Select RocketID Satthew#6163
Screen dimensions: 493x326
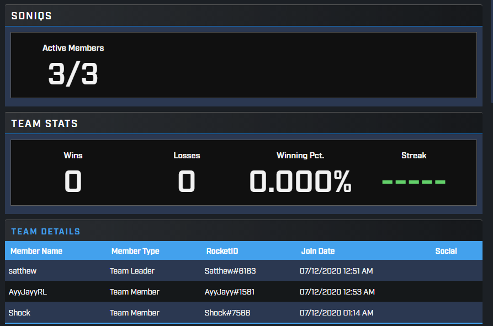[x=230, y=271]
